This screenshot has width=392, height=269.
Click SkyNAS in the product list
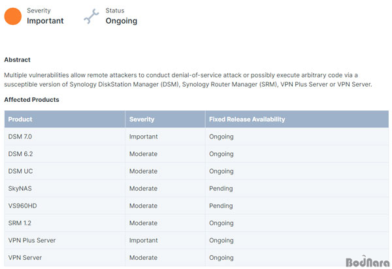tap(20, 189)
